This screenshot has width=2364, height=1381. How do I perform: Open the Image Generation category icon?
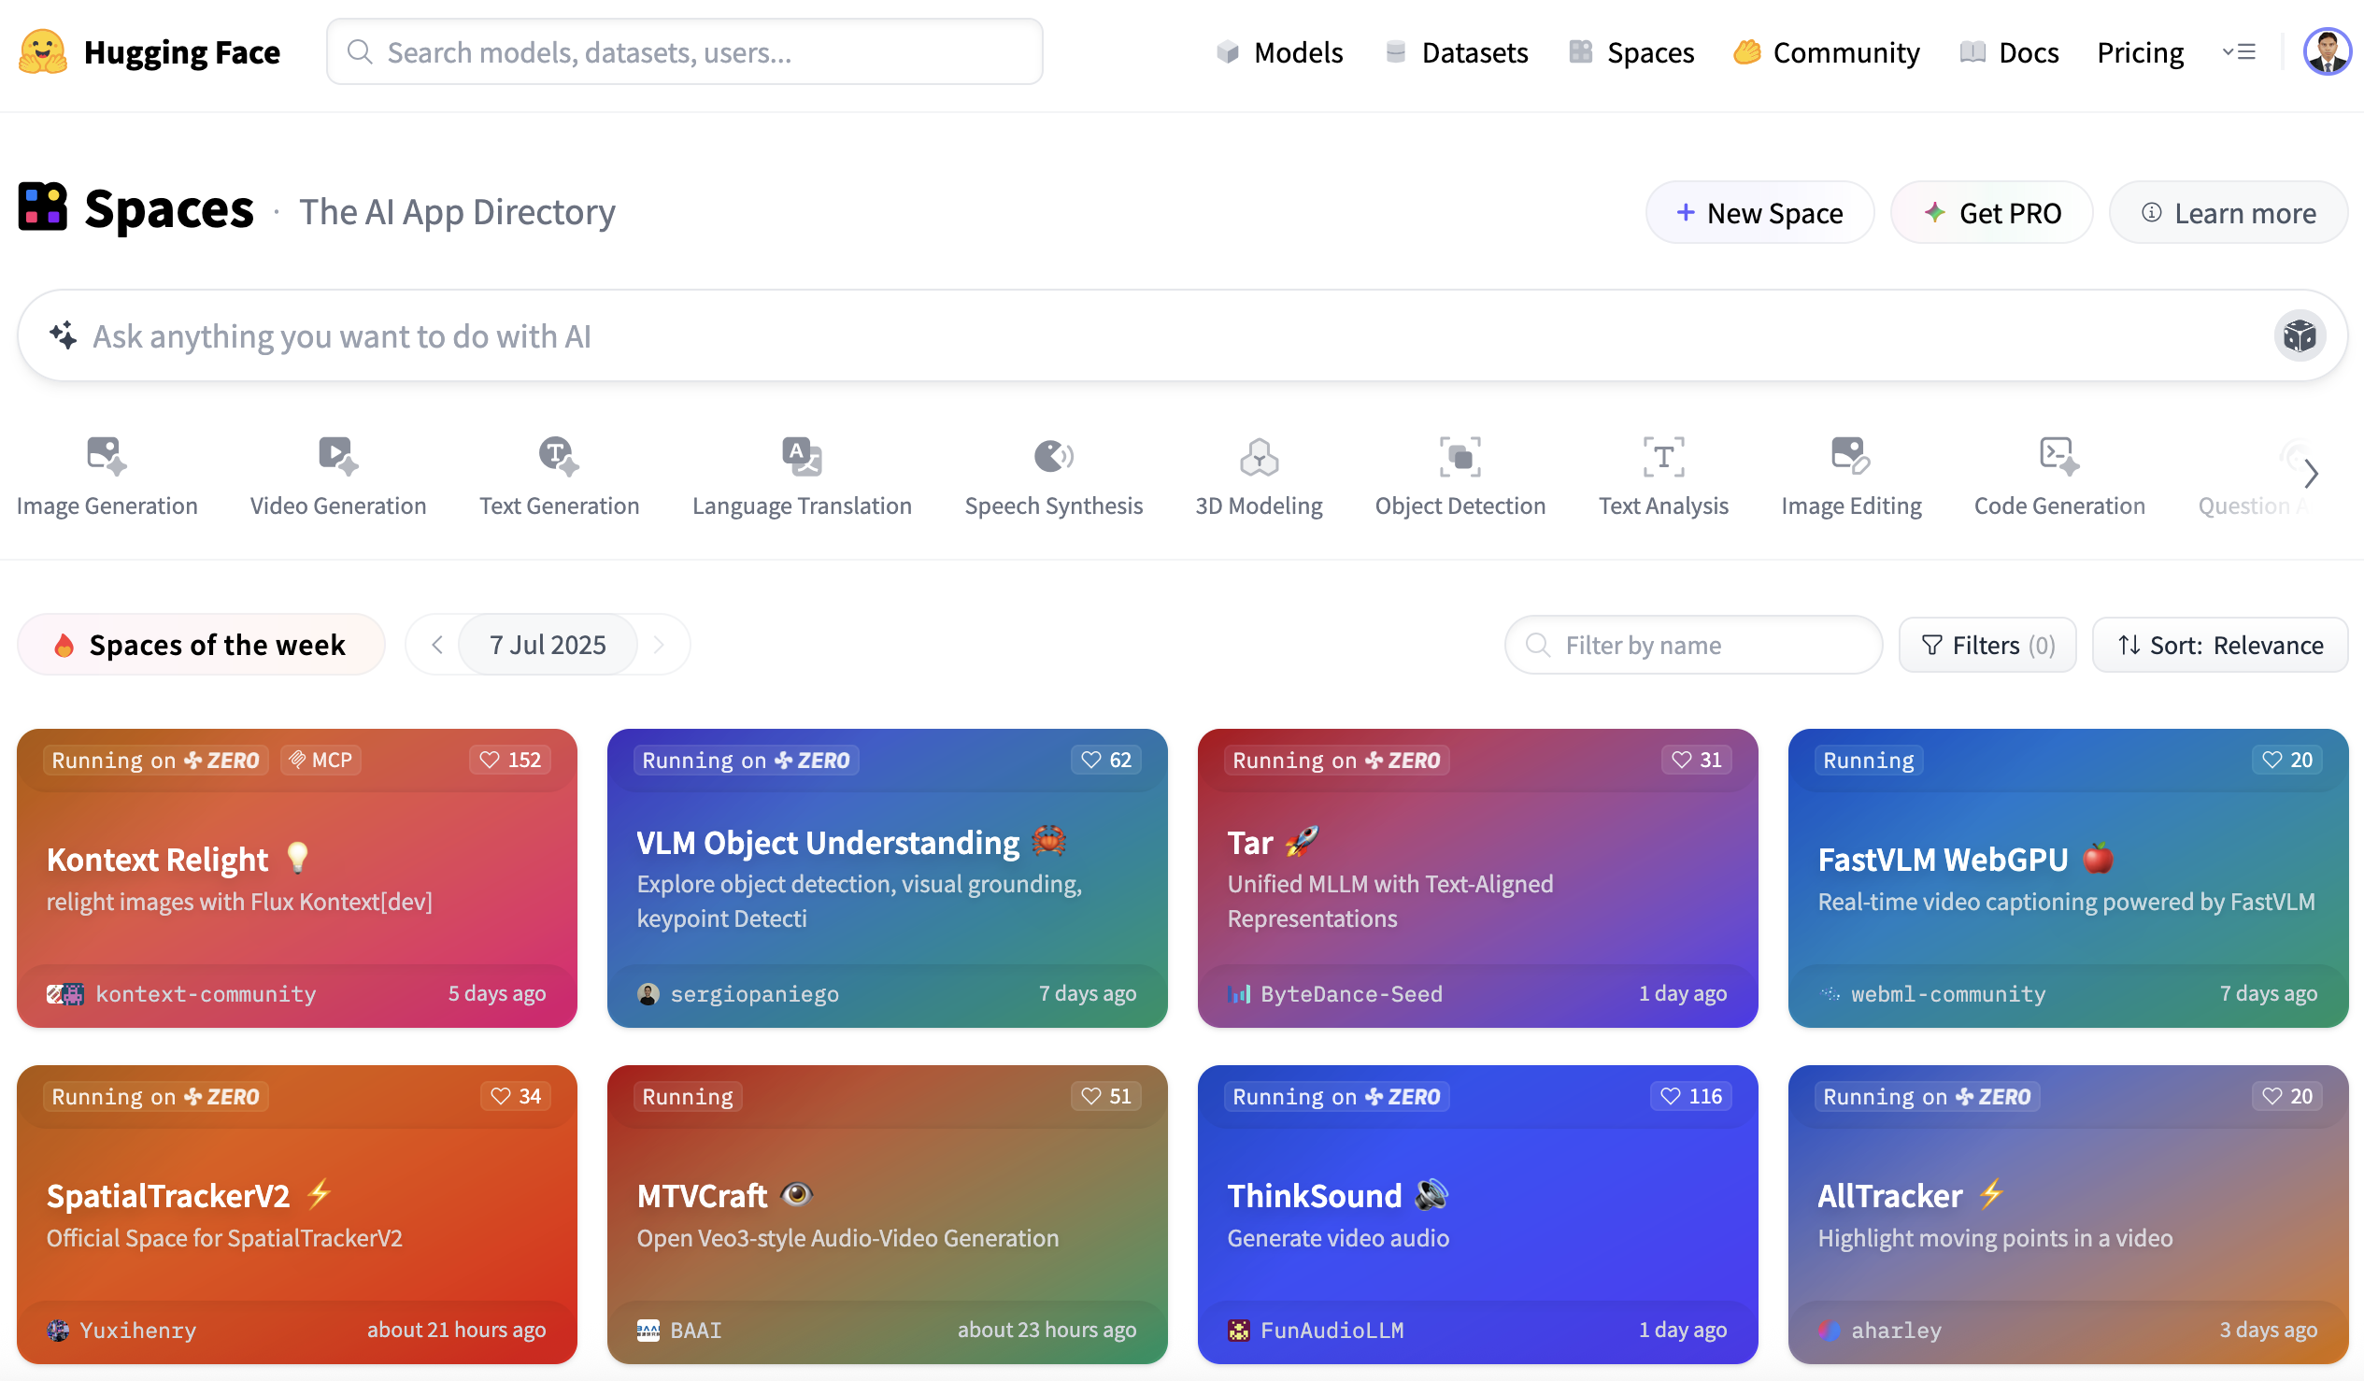click(107, 456)
